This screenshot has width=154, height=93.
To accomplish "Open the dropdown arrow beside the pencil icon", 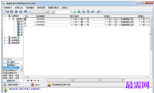I will (x=101, y=12).
